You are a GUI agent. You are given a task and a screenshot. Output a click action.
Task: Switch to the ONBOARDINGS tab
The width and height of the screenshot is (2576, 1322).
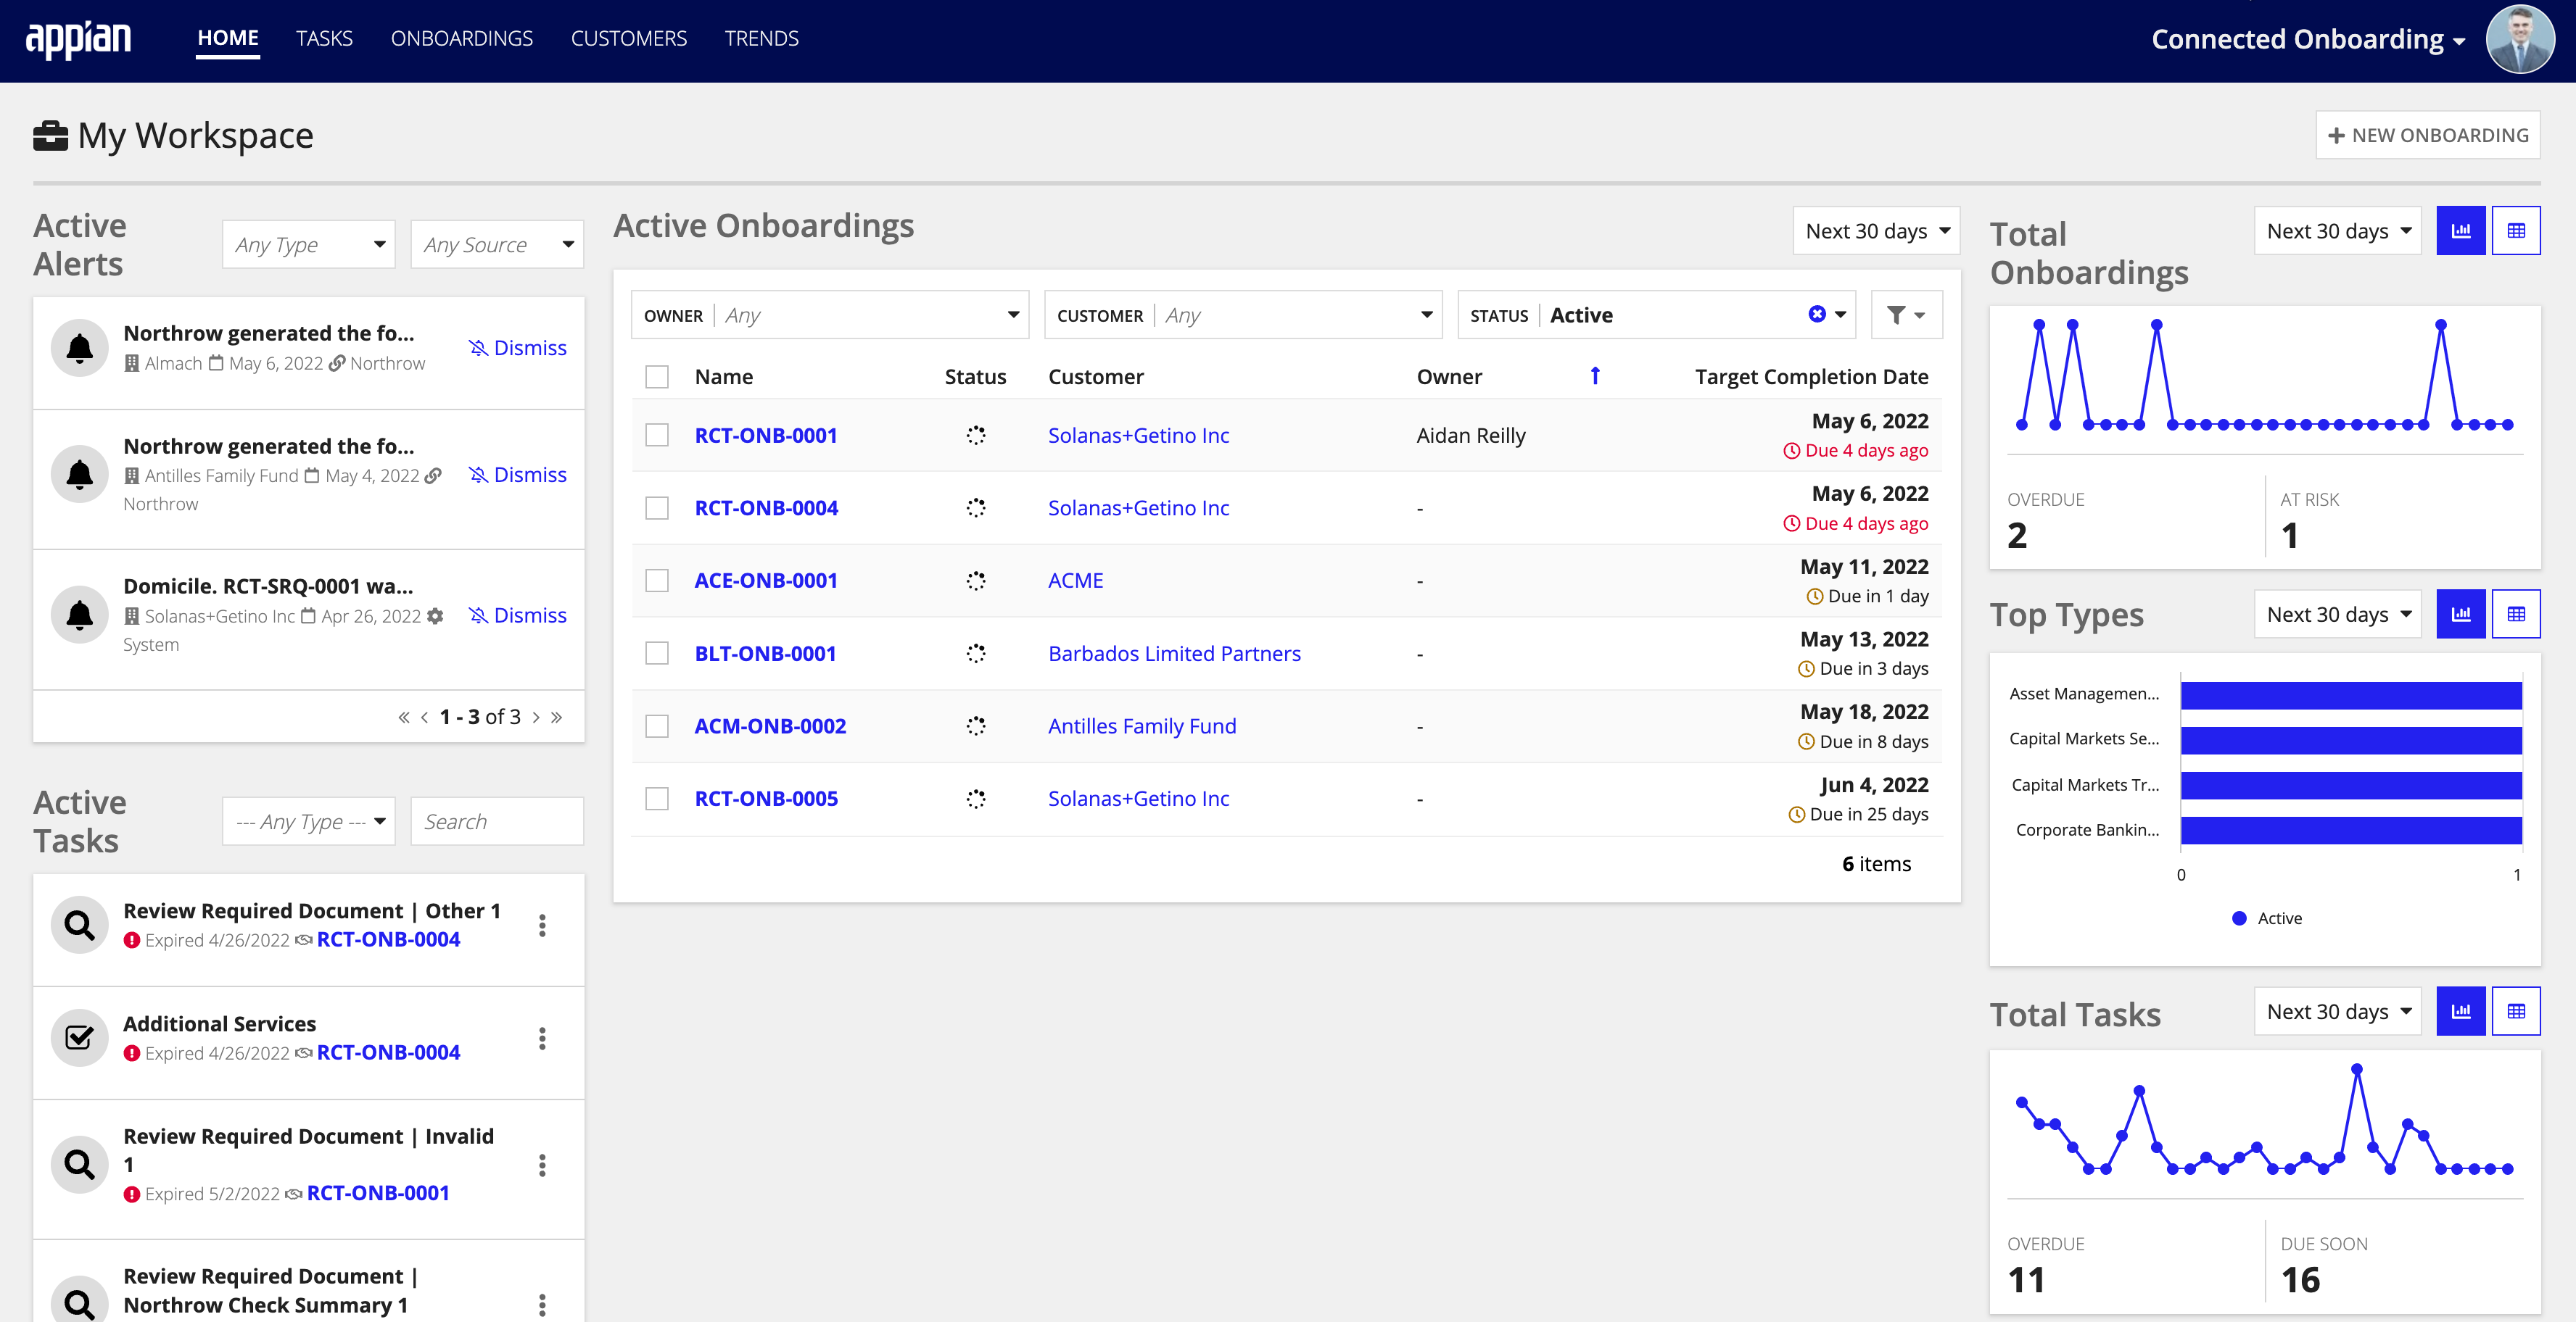[462, 38]
